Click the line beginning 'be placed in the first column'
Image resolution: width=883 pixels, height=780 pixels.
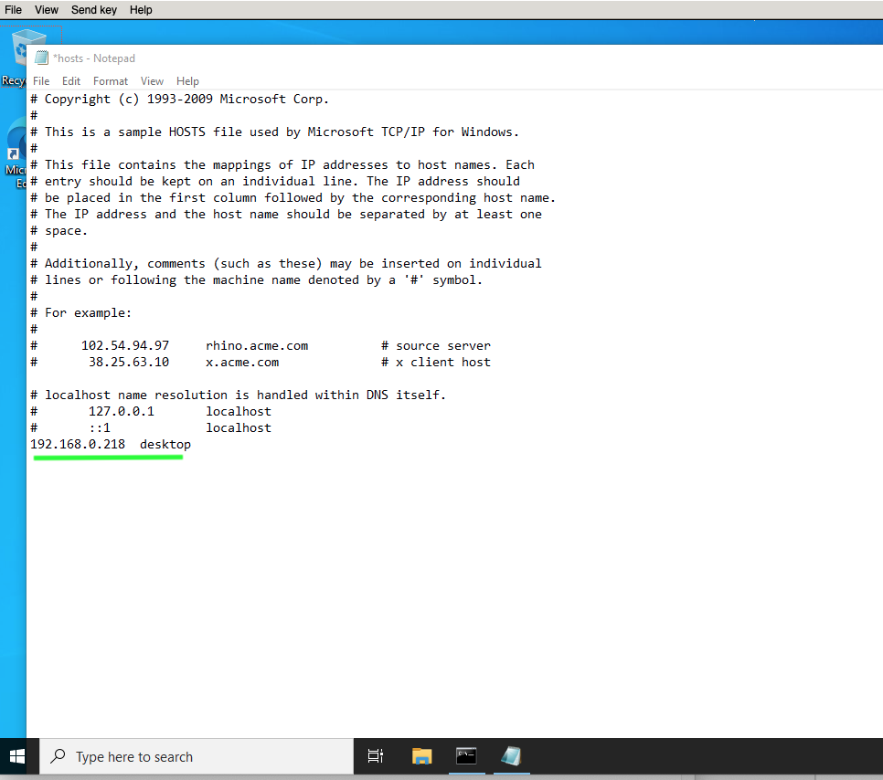(x=293, y=198)
